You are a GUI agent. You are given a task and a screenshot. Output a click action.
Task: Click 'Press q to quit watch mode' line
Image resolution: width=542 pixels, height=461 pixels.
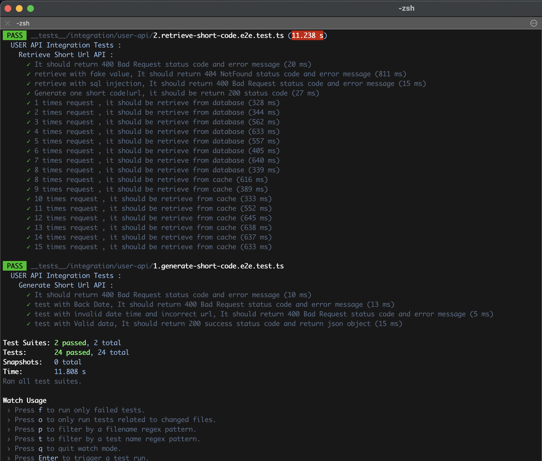64,448
